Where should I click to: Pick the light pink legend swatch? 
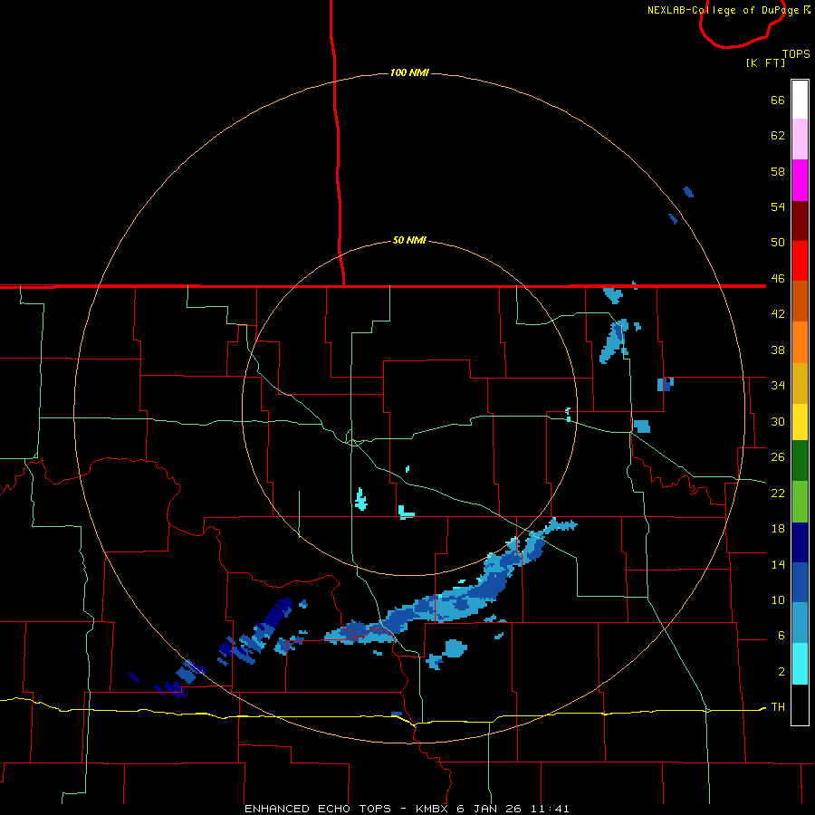(x=800, y=139)
